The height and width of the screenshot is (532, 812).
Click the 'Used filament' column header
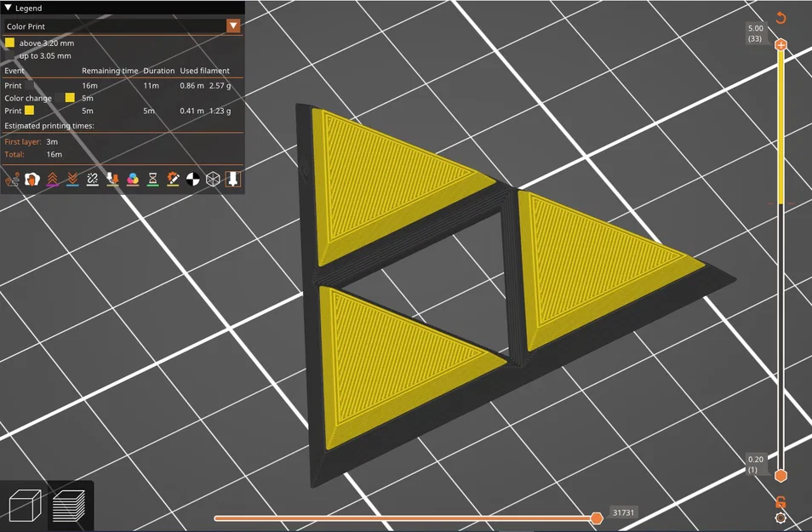coord(204,71)
